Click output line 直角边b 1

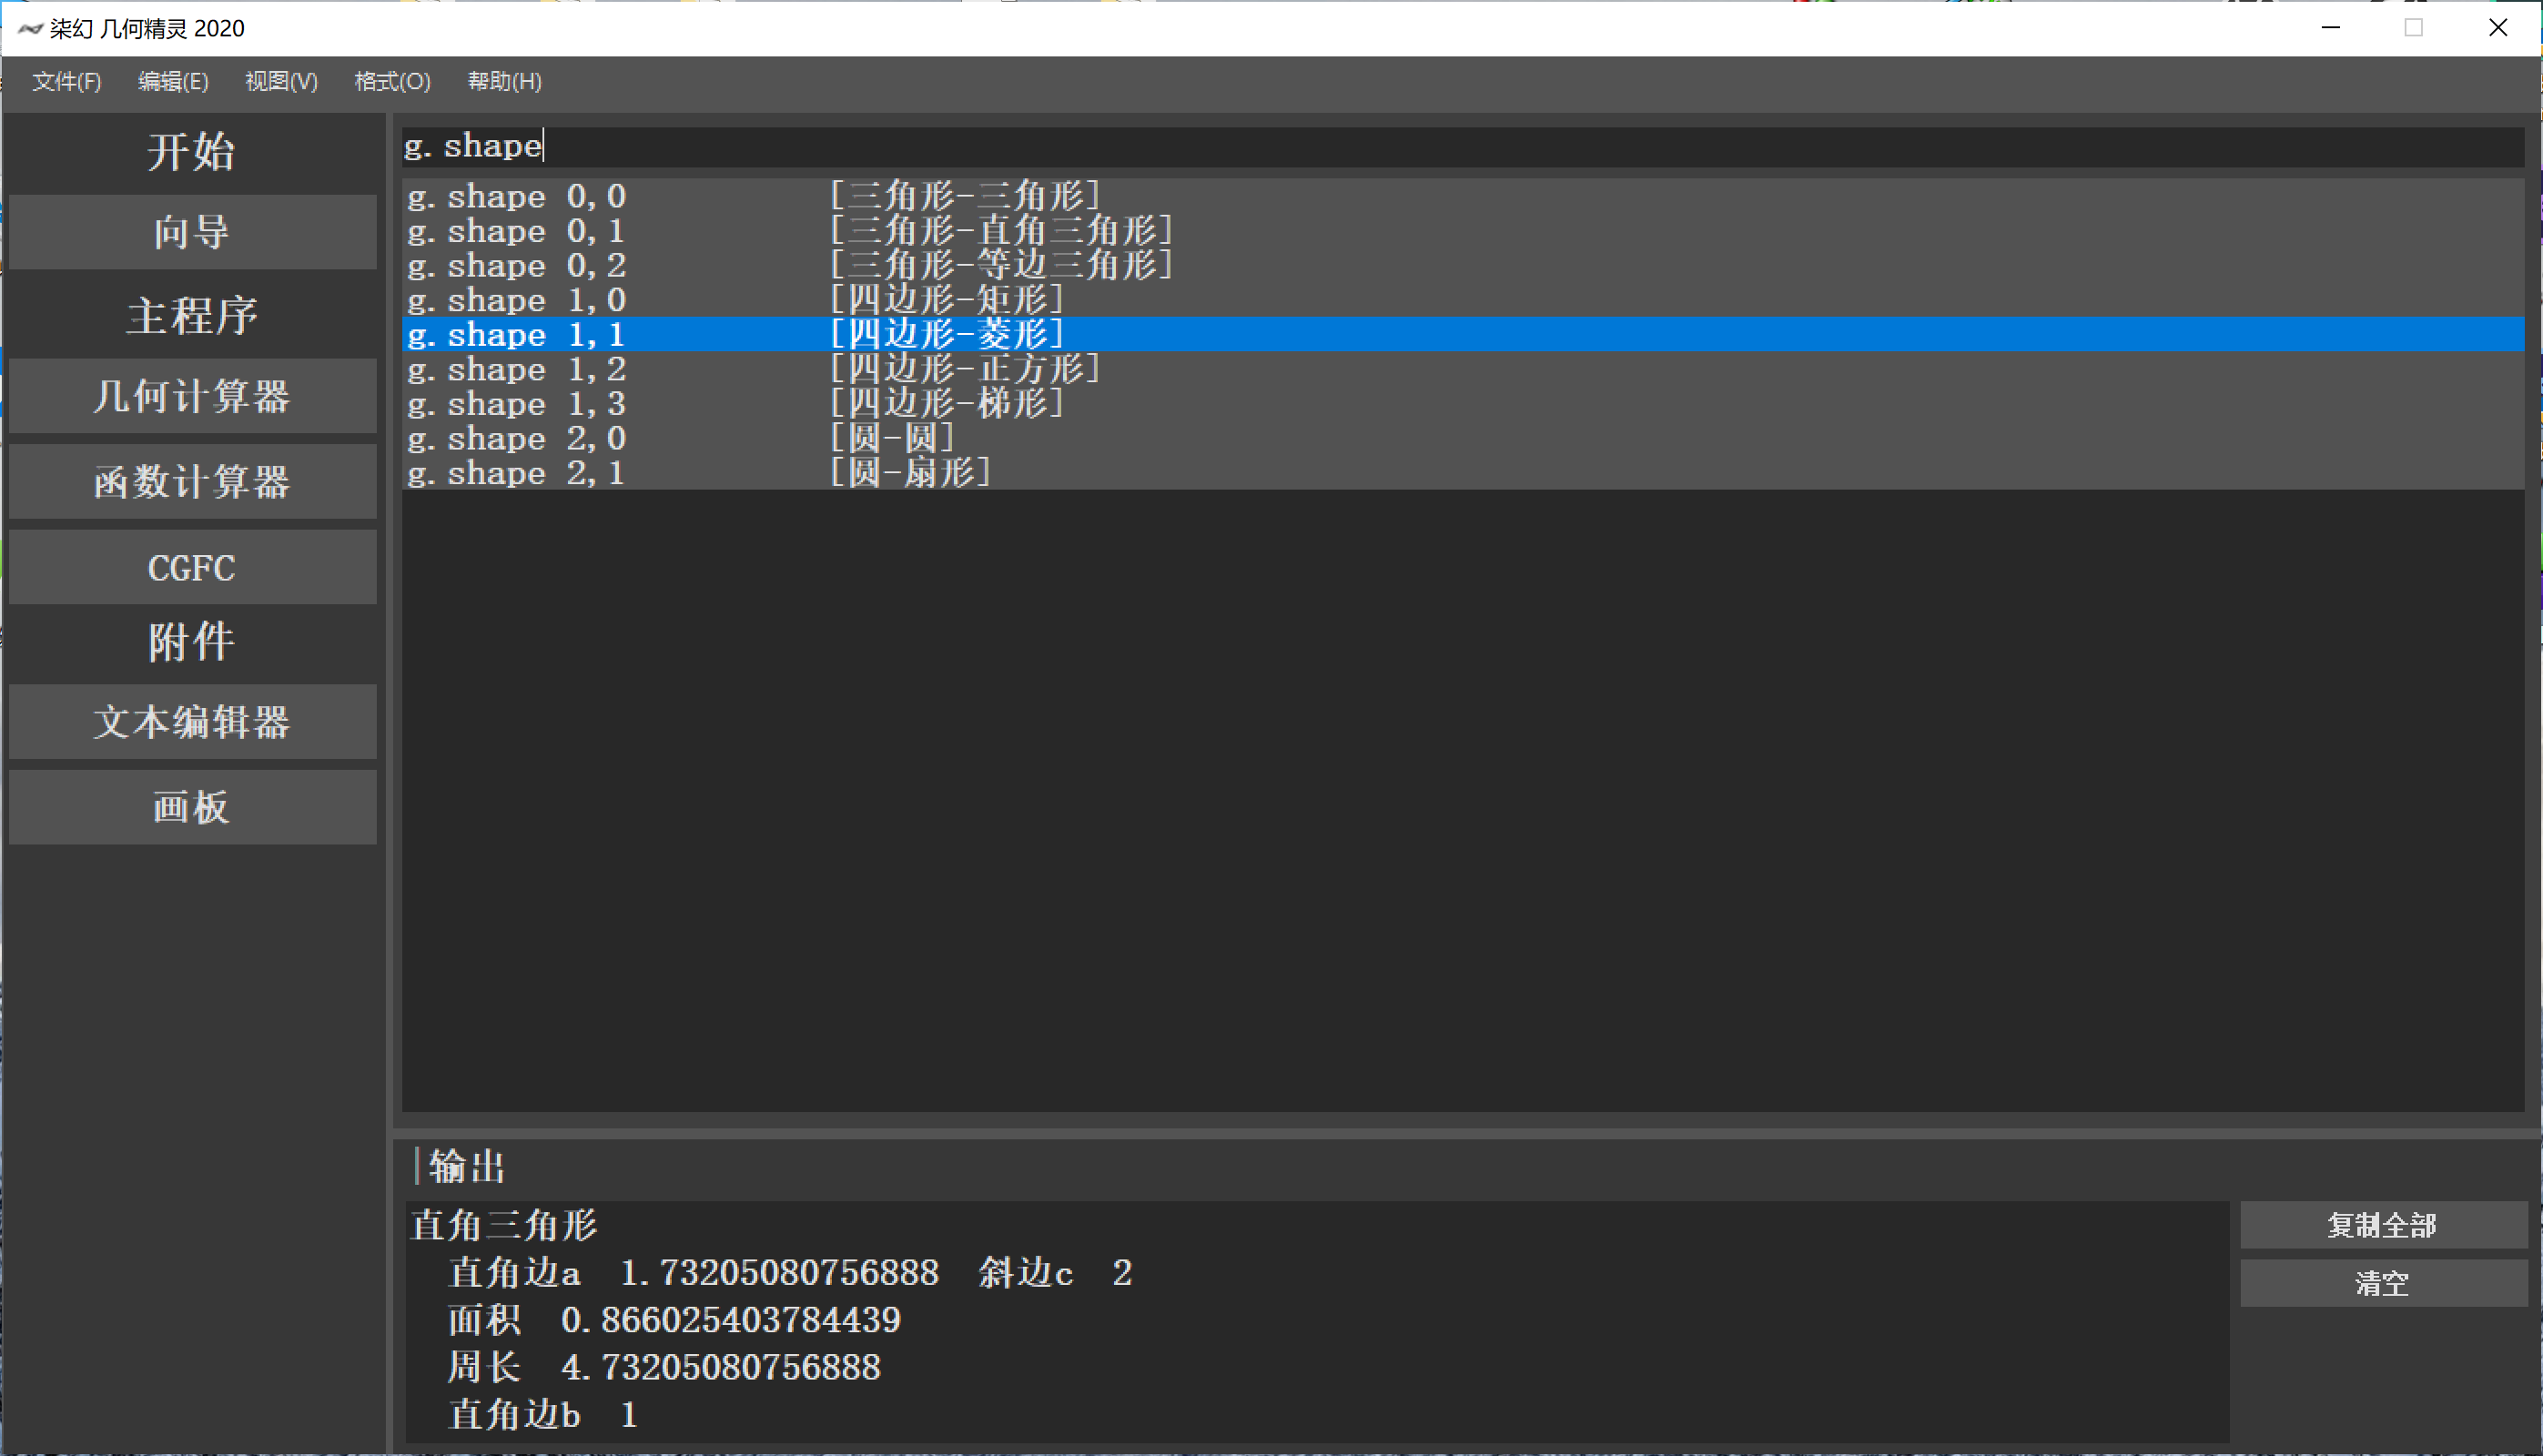[543, 1414]
